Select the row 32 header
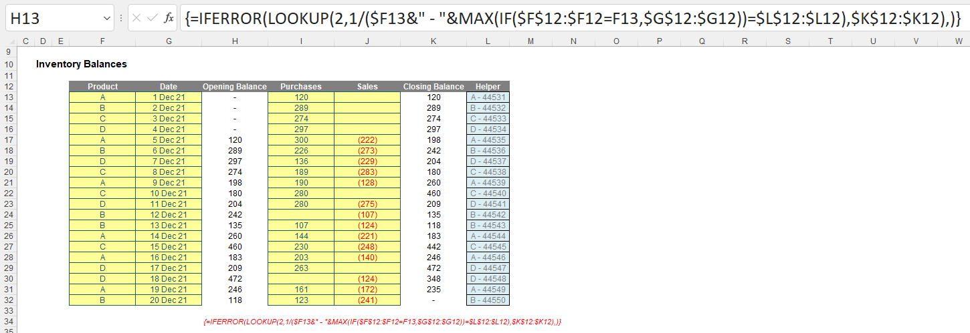970x333 pixels. [x=7, y=300]
